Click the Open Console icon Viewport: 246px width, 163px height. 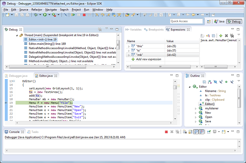click(223, 132)
